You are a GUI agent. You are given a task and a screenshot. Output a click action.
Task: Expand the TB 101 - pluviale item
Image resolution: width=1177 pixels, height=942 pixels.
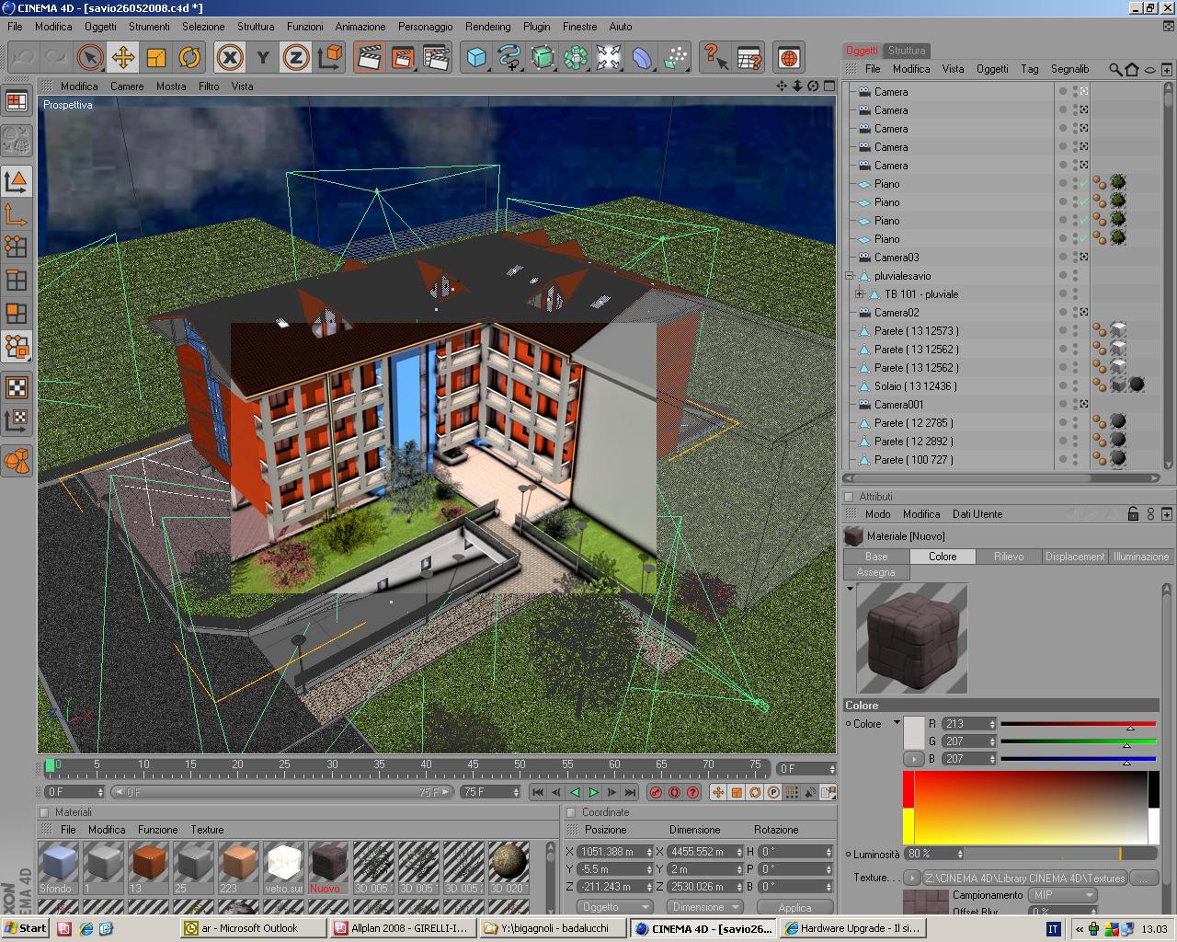point(860,294)
